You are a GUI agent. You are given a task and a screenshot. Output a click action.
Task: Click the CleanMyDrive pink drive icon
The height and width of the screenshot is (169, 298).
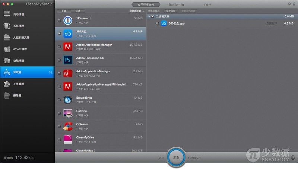pyautogui.click(x=68, y=139)
